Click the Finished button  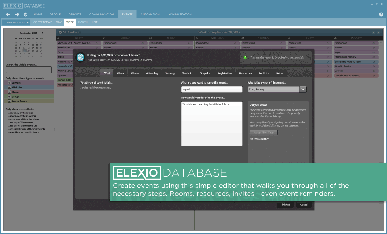click(285, 205)
